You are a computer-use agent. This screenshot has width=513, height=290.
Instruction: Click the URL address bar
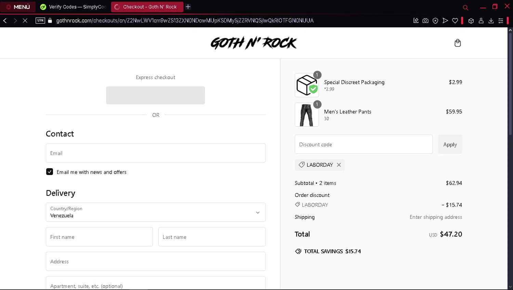[x=185, y=21]
